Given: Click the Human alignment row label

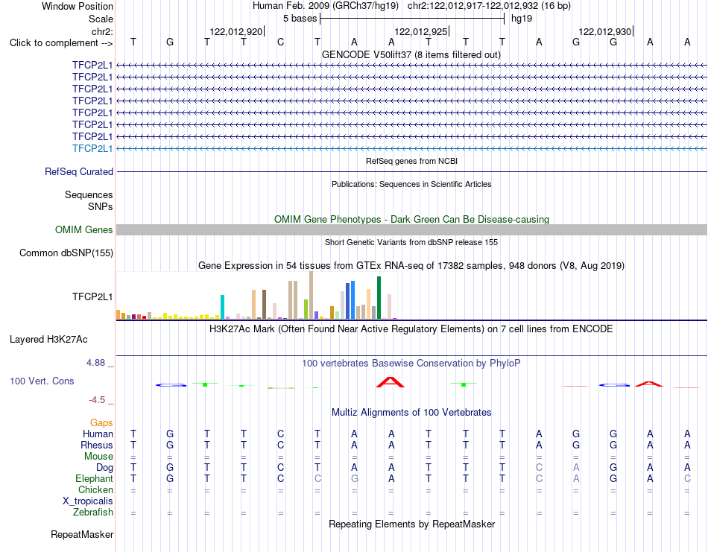Looking at the screenshot, I should pyautogui.click(x=98, y=434).
